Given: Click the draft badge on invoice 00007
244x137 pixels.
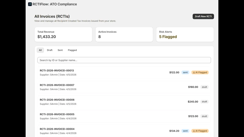Looking at the screenshot, I should (204, 87).
